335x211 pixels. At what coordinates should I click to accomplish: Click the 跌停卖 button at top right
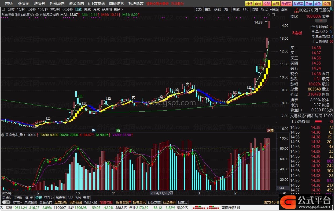(x=298, y=3)
